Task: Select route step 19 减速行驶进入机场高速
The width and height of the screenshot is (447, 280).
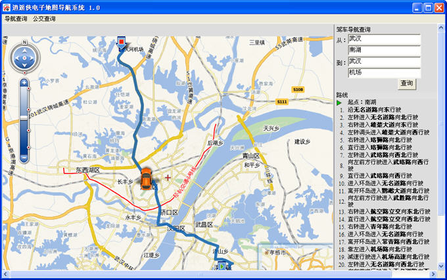Action: click(388, 257)
